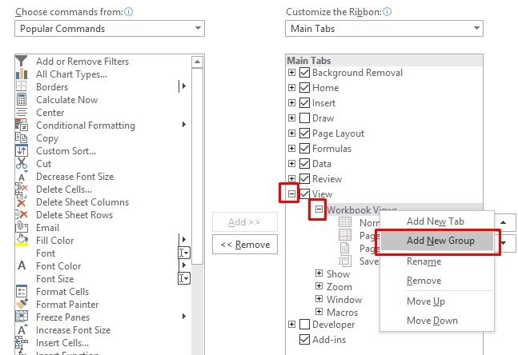
Task: Select the Calculate Now calculator icon
Action: [x=22, y=100]
